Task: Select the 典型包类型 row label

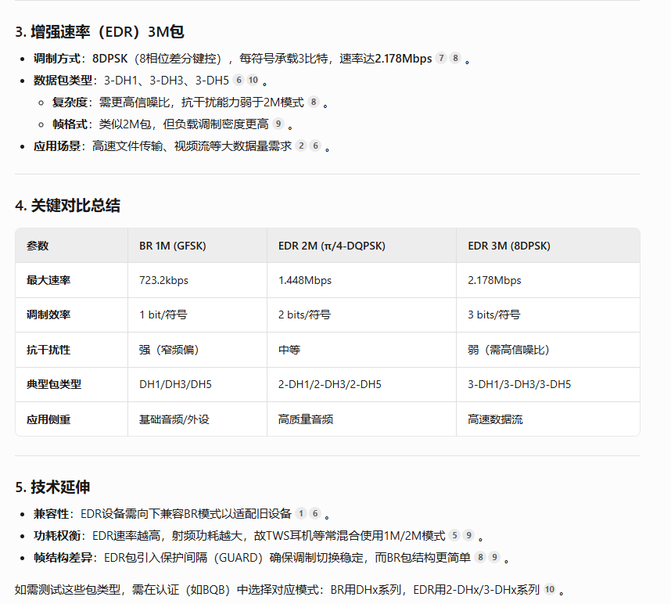Action: (54, 384)
